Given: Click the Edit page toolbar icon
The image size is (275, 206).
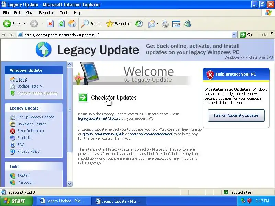Looking at the screenshot, I should (176, 24).
